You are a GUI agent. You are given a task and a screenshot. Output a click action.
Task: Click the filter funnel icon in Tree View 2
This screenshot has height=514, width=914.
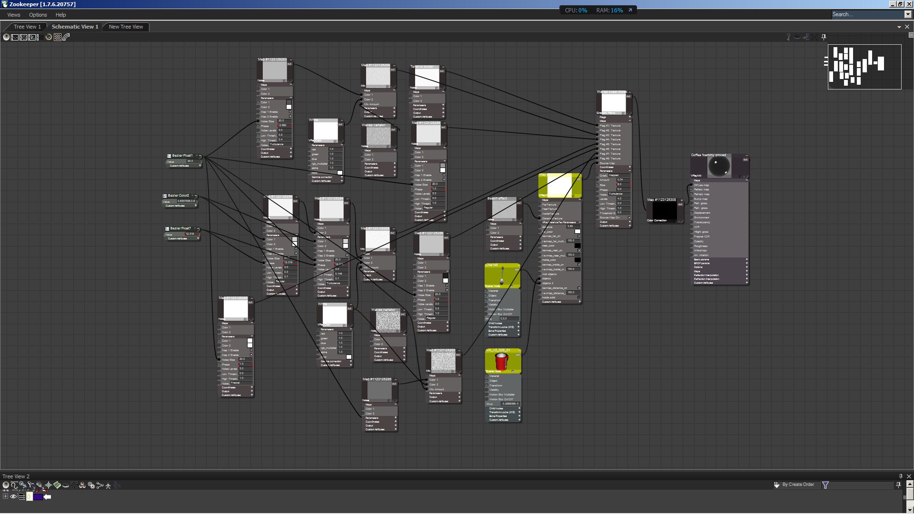point(825,485)
